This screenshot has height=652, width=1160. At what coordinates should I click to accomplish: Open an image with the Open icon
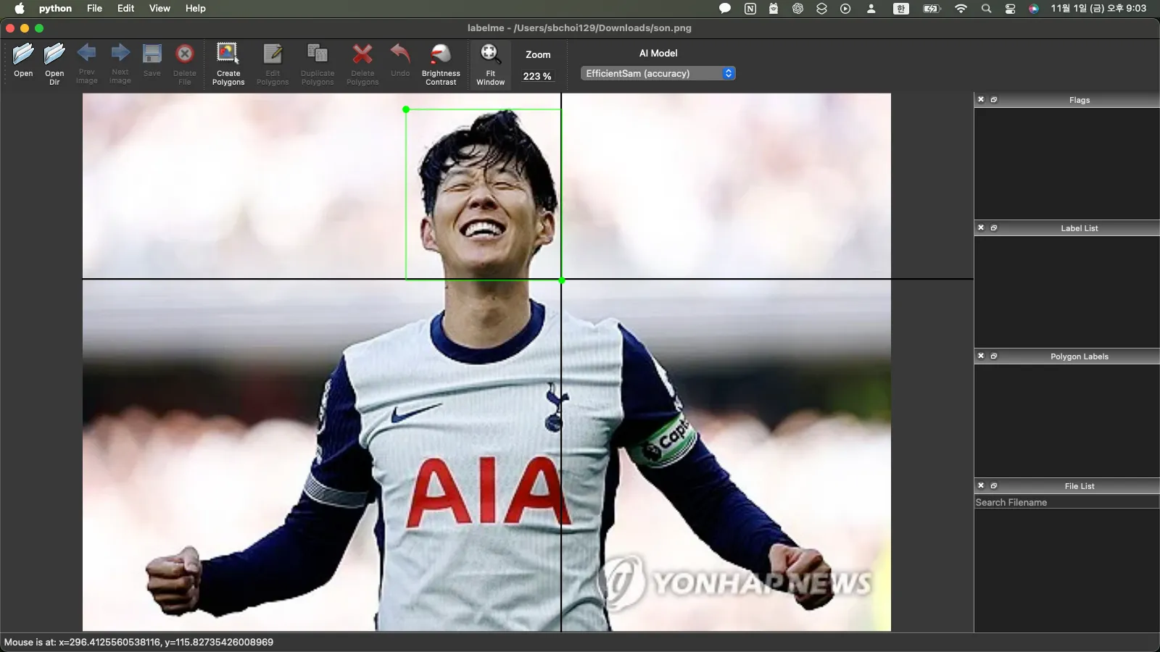click(x=23, y=54)
